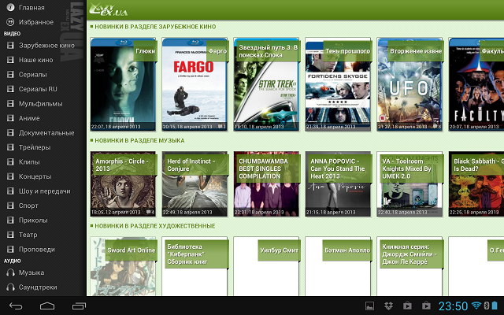Open Тень прошлого movie poster
This screenshot has width=504, height=315.
[338, 84]
